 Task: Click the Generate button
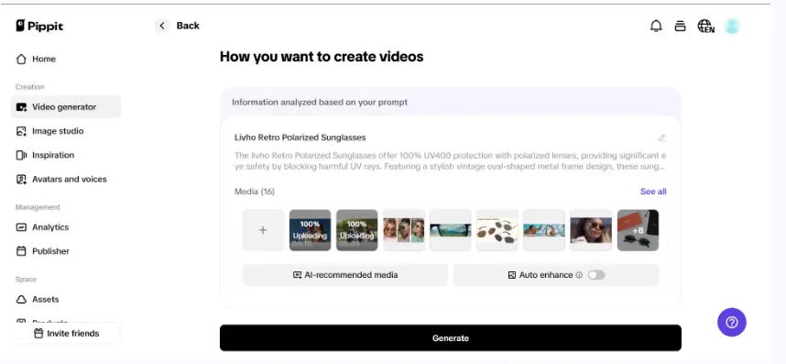tap(450, 338)
